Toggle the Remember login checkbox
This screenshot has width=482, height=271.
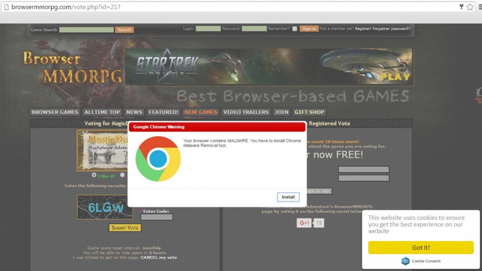click(295, 29)
